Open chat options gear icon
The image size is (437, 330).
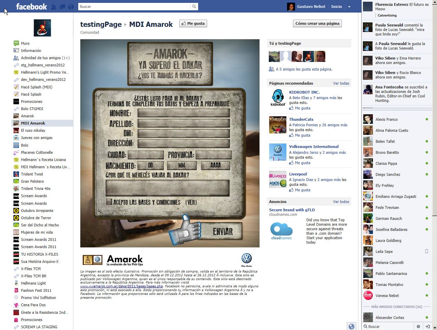coord(418,327)
